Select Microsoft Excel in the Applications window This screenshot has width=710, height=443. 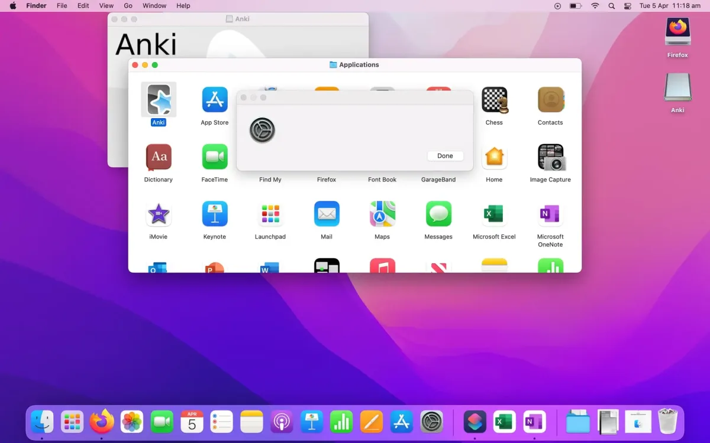click(494, 214)
